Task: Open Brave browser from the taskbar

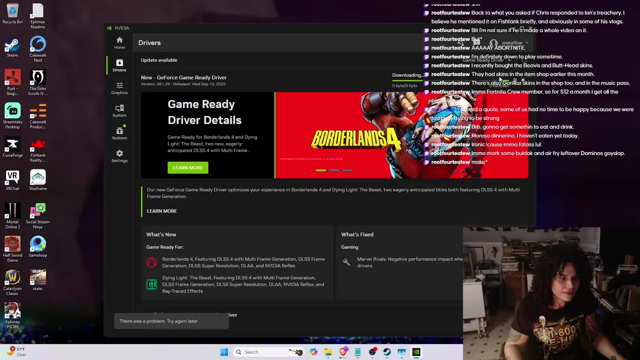Action: 343,352
